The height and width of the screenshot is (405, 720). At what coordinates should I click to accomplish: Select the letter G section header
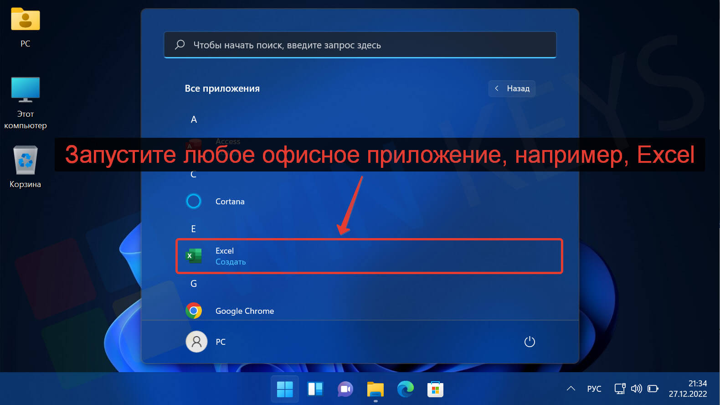click(x=194, y=284)
